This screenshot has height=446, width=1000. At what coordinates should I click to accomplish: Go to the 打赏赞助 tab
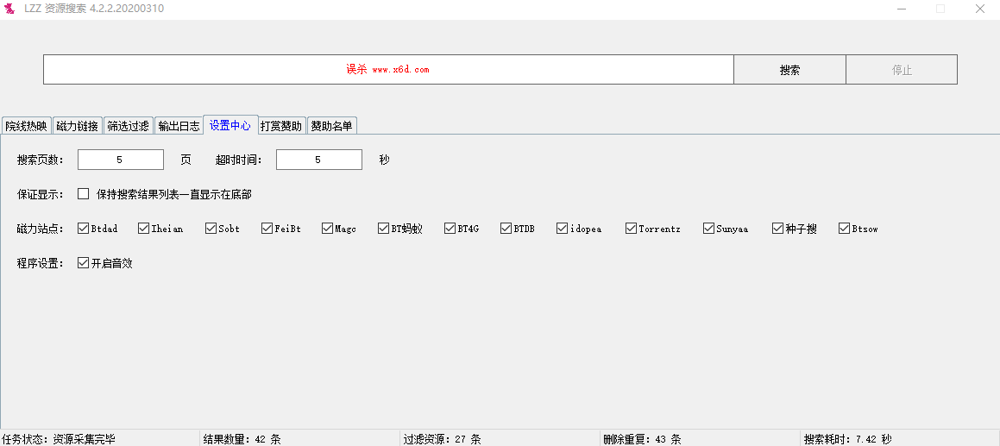click(x=281, y=126)
